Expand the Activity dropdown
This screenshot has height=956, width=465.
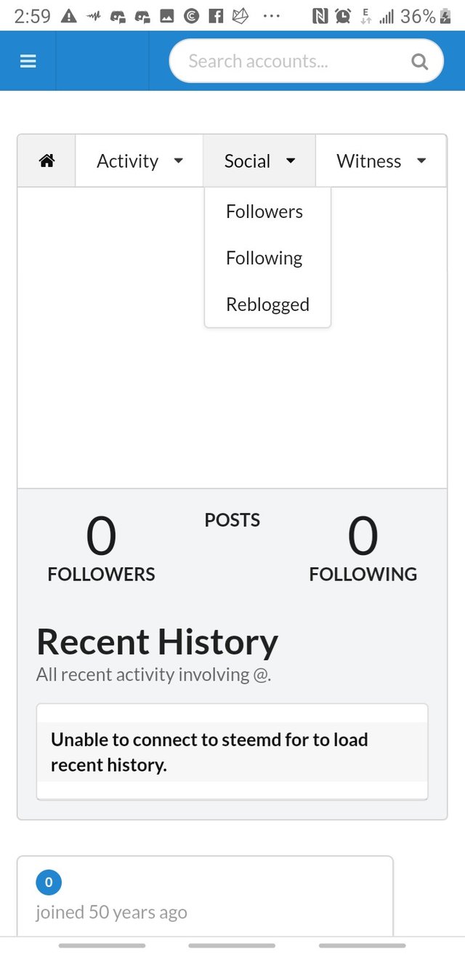[139, 161]
